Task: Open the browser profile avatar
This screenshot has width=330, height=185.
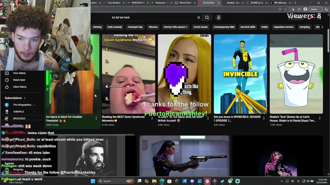Action: 305,9
